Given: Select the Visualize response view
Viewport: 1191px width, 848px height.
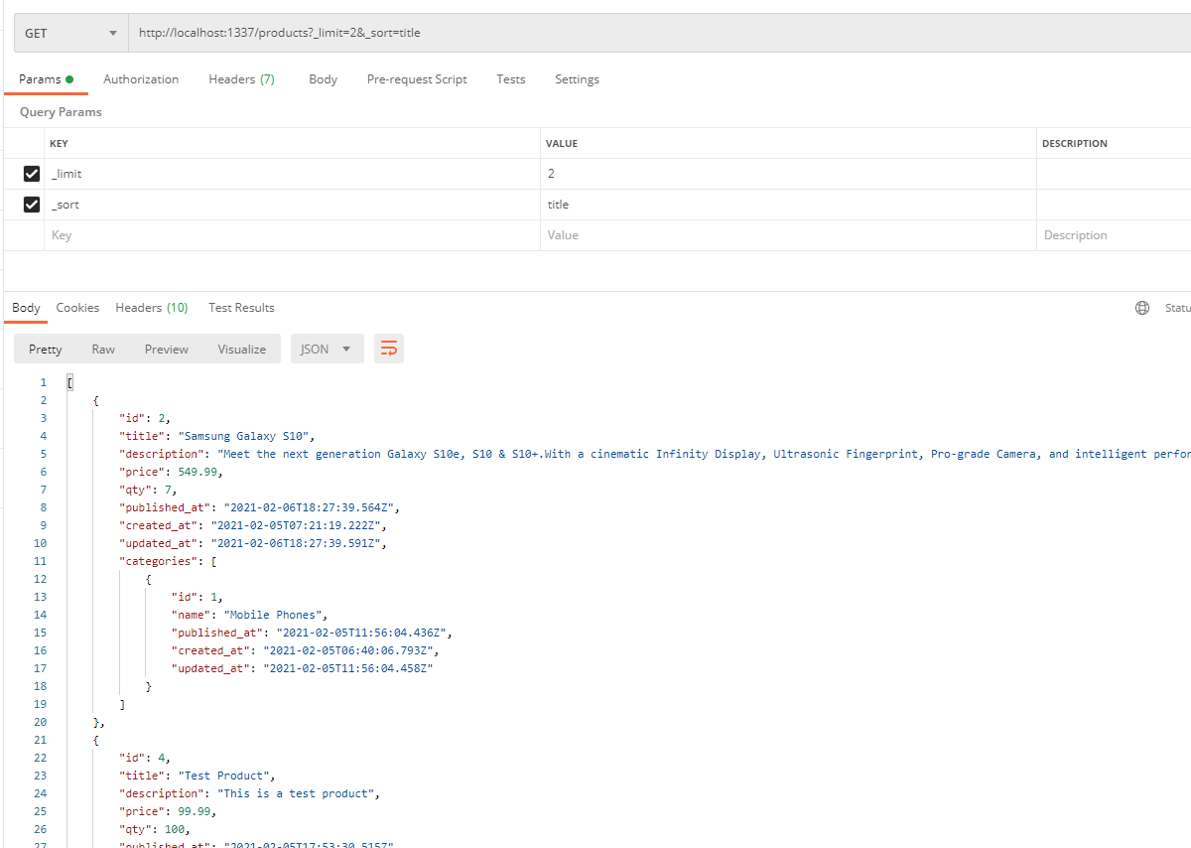Looking at the screenshot, I should pos(242,349).
